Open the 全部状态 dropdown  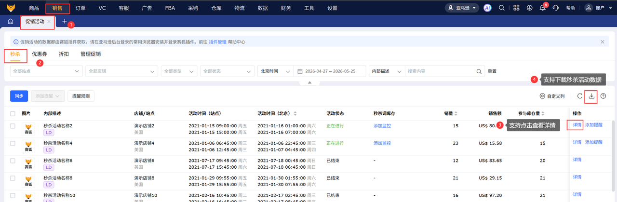[x=227, y=71]
